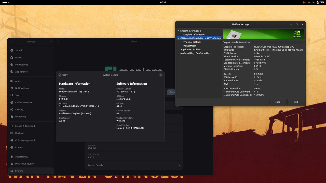The height and width of the screenshot is (183, 326).
Task: Click the Activities workspace indicator
Action: point(6,2)
